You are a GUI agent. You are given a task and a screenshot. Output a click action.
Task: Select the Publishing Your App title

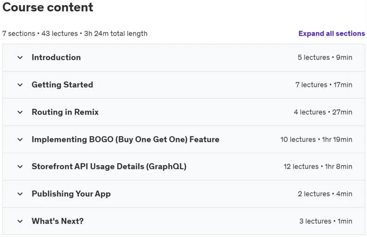click(71, 194)
